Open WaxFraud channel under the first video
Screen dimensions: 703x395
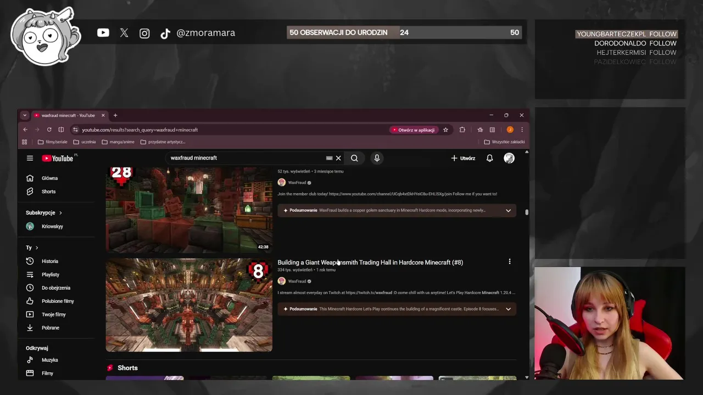pos(297,182)
